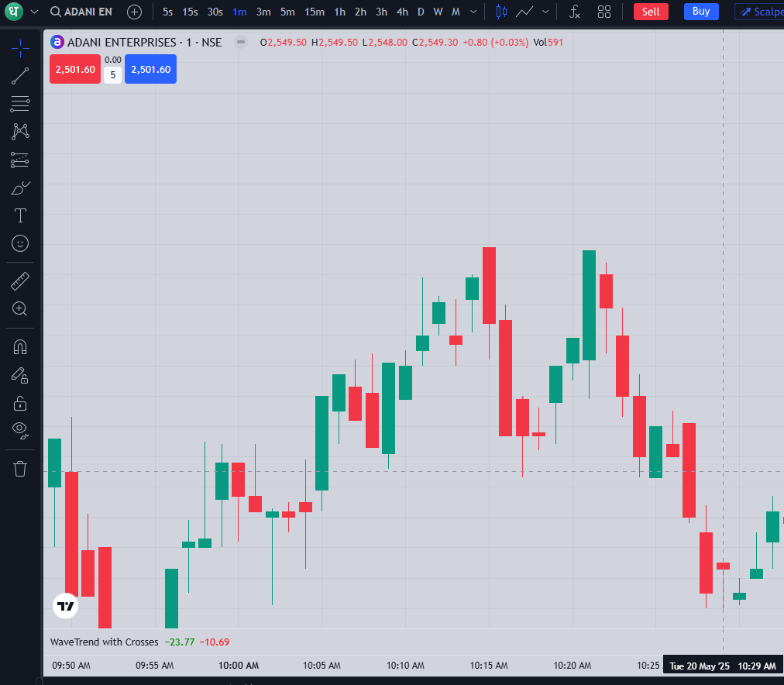Switch to 1h timeframe
Viewport: 784px width, 685px height.
340,12
